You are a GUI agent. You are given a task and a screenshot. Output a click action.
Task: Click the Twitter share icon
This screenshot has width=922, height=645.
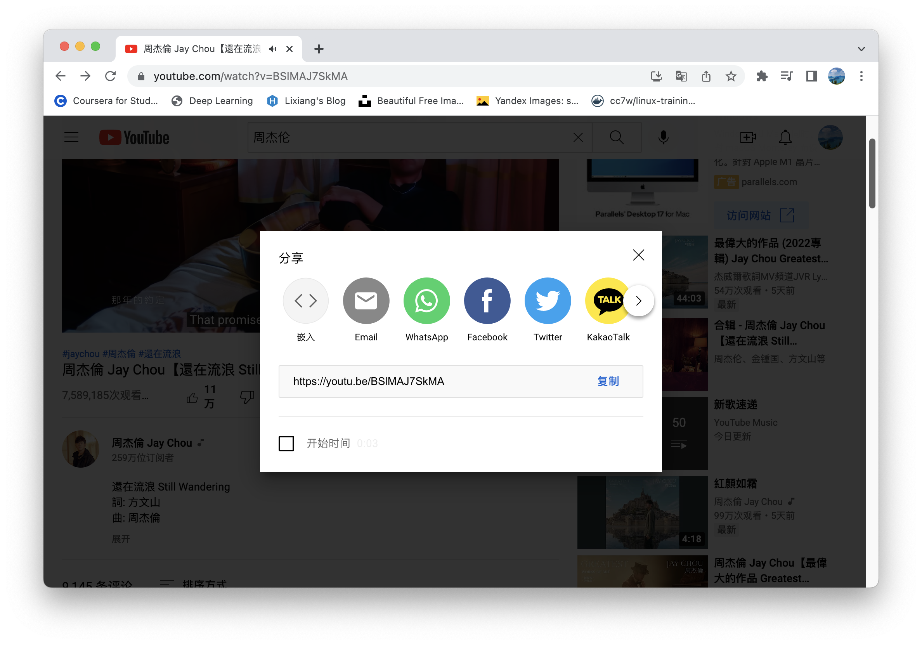click(x=547, y=301)
